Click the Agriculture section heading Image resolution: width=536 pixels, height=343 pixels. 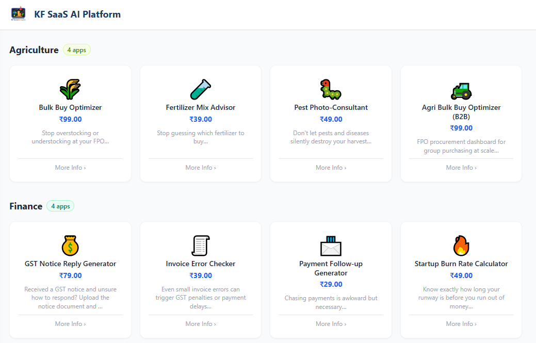(34, 50)
